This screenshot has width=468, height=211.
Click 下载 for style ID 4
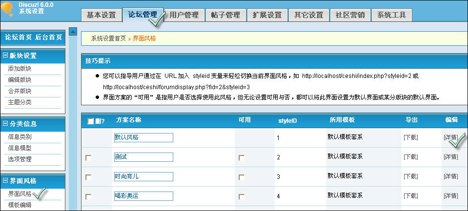click(411, 196)
